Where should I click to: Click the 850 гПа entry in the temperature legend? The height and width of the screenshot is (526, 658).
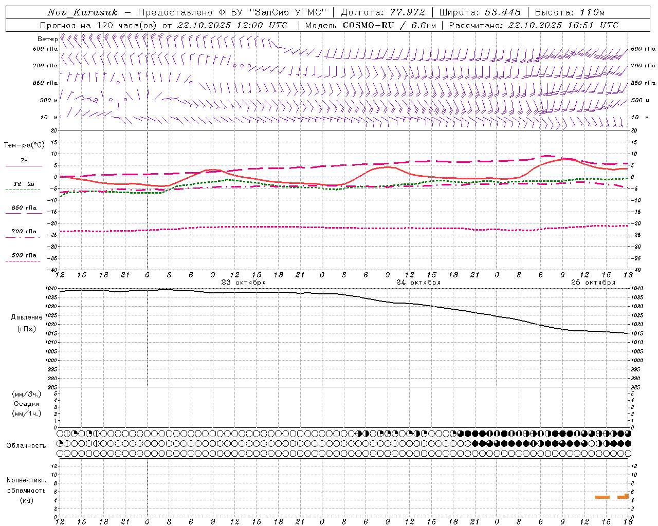coord(24,208)
